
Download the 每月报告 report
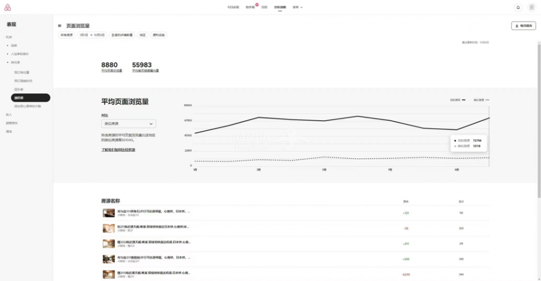(524, 26)
